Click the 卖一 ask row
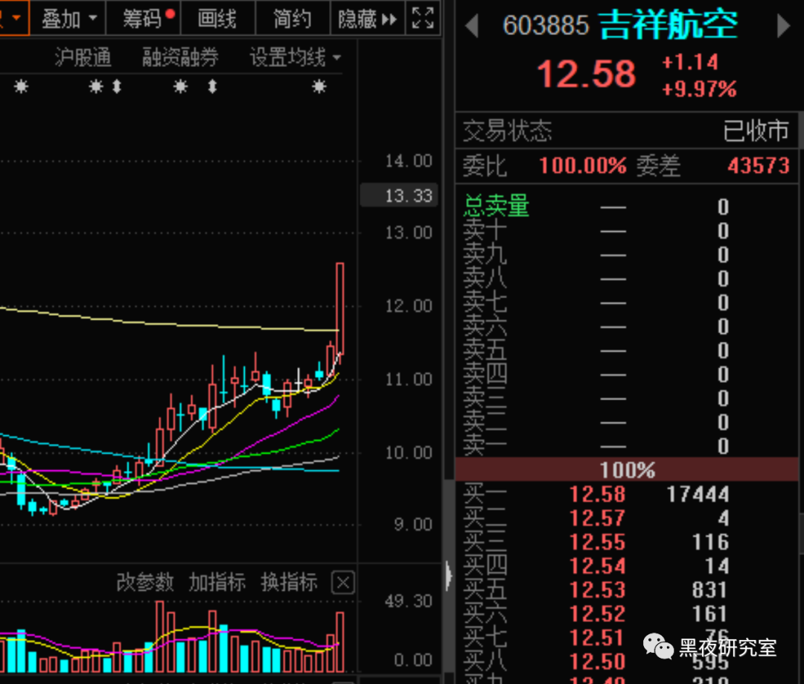The width and height of the screenshot is (804, 684). (x=626, y=446)
